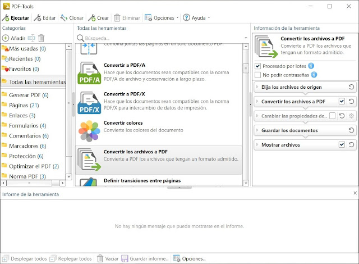This screenshot has height=264, width=359.
Task: Click the Eliminar toolbar button
Action: (x=127, y=18)
